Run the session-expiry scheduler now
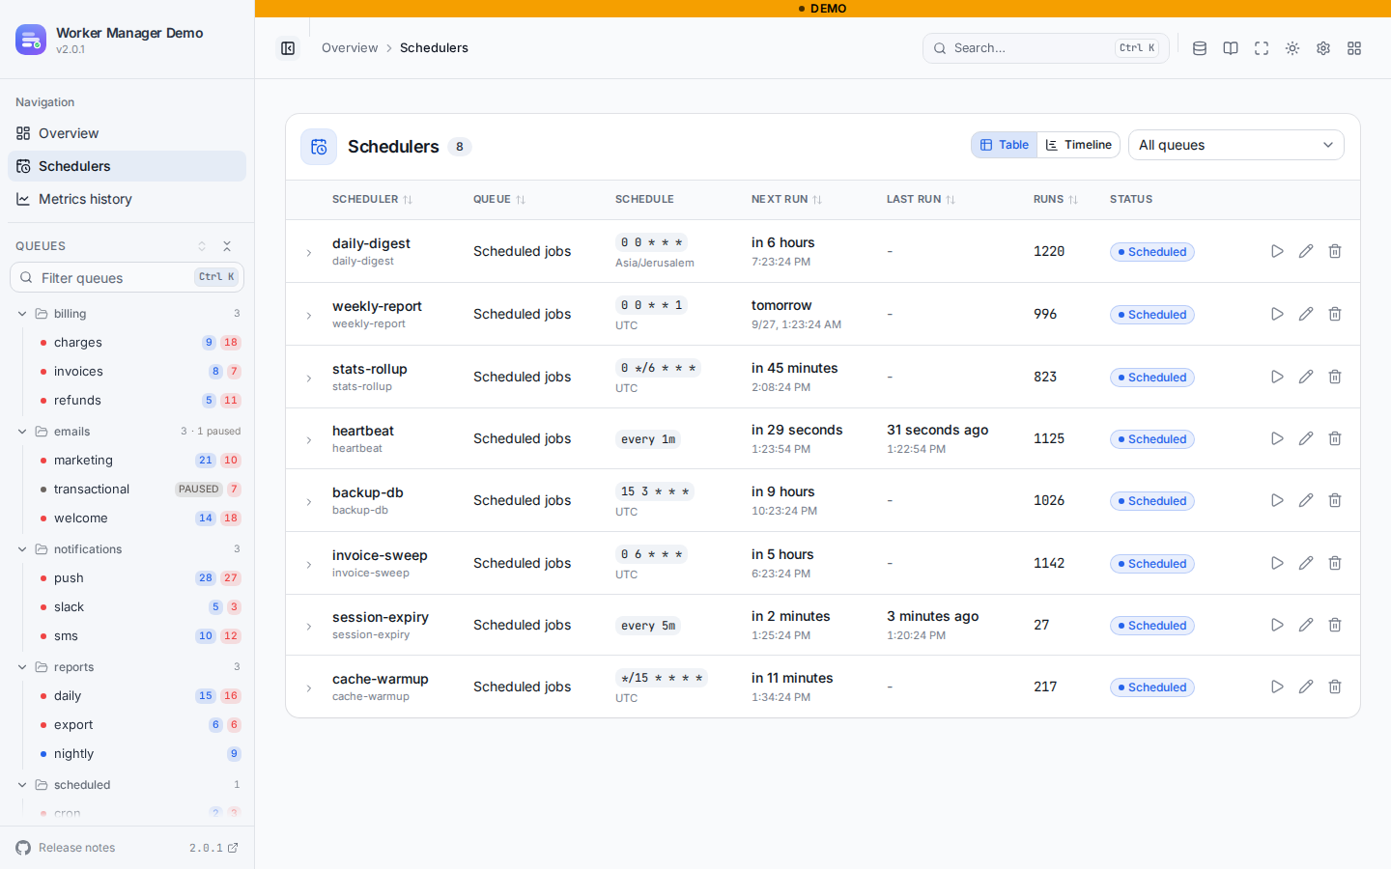Viewport: 1391px width, 869px height. (1277, 625)
